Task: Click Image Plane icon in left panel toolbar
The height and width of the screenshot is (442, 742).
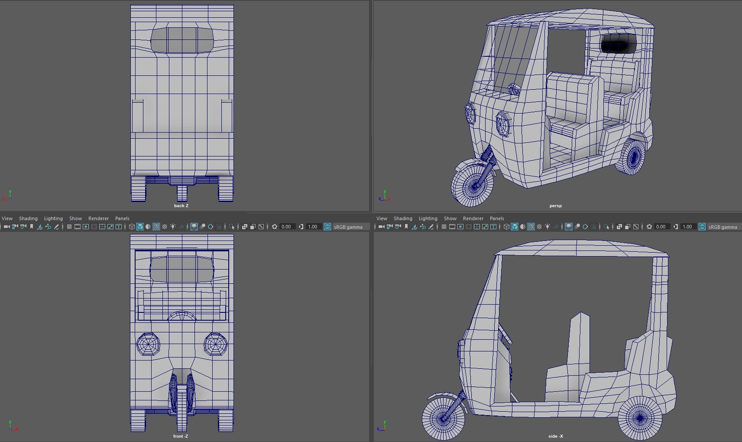Action: [x=40, y=227]
